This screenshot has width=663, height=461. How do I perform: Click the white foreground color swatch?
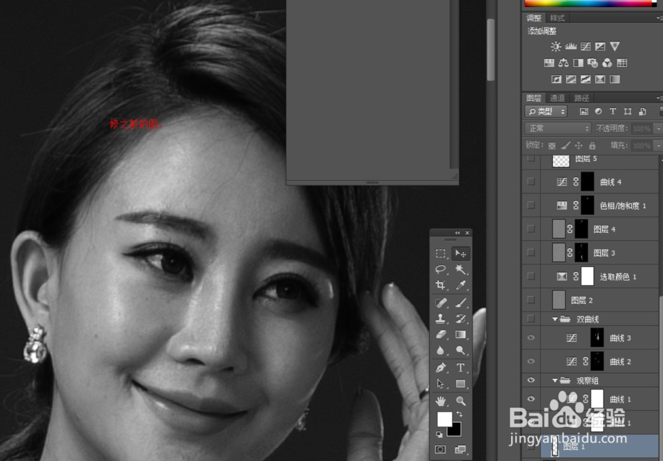coord(444,419)
